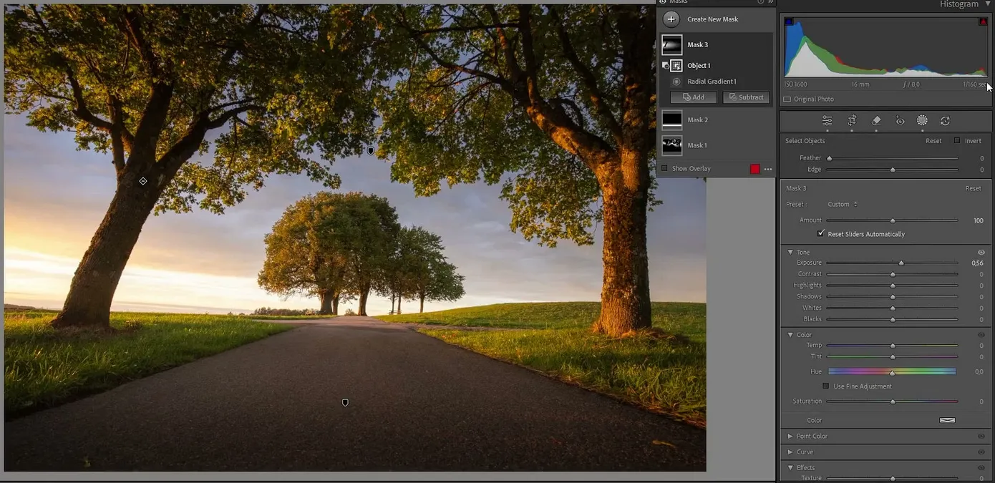Select the Masking tool icon
This screenshot has width=995, height=483.
(x=922, y=121)
